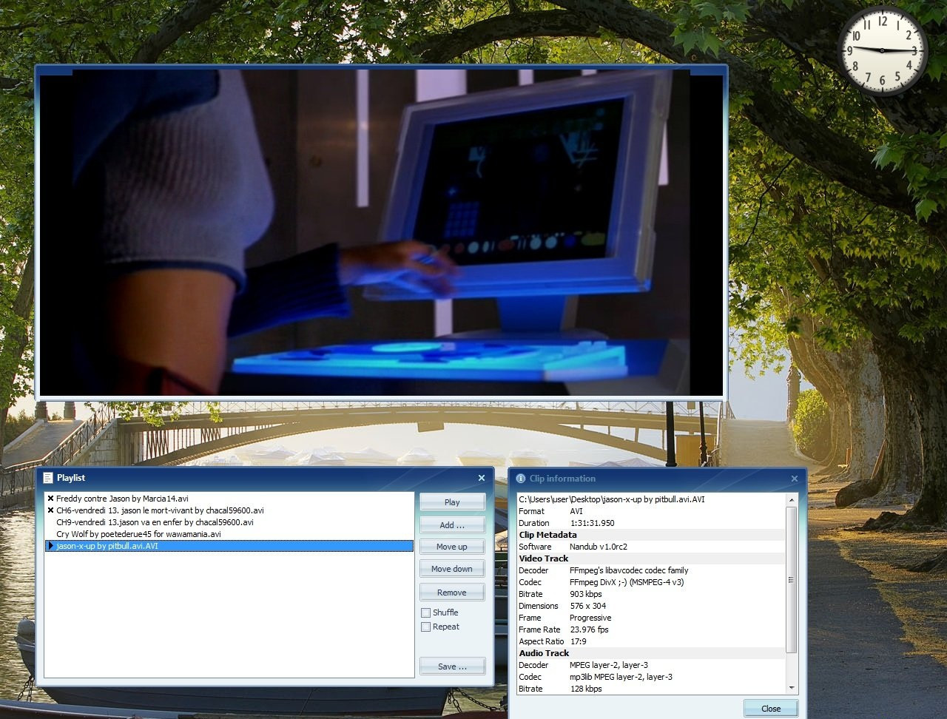Open the Add ... file dialog
Image resolution: width=947 pixels, height=719 pixels.
click(452, 525)
